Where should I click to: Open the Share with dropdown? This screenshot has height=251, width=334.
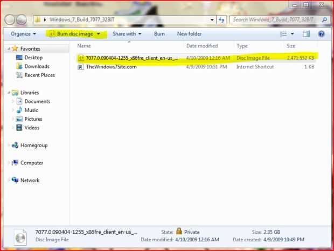(x=127, y=34)
